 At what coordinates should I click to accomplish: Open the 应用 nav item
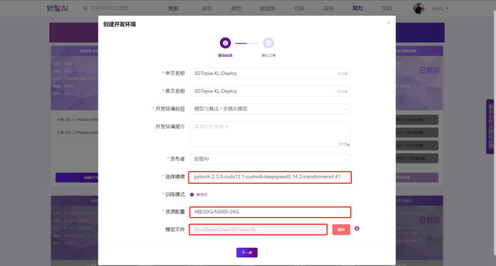[x=329, y=9]
